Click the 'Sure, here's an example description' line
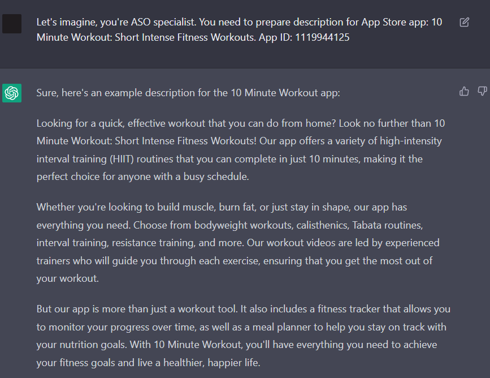The width and height of the screenshot is (490, 378). pos(188,93)
